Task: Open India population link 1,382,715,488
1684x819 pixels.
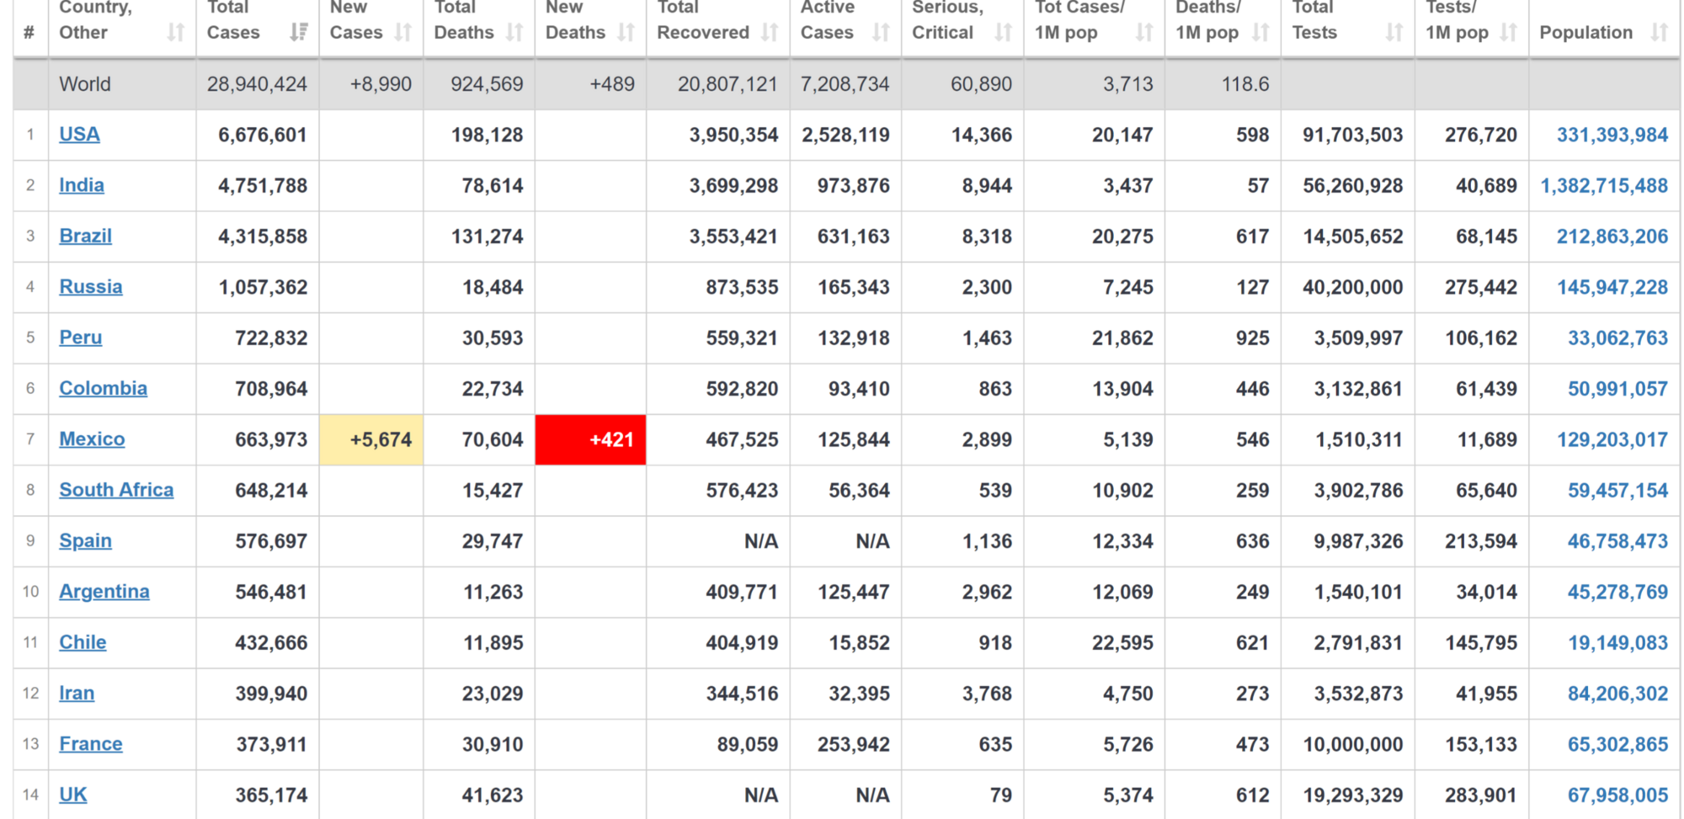Action: pos(1604,185)
